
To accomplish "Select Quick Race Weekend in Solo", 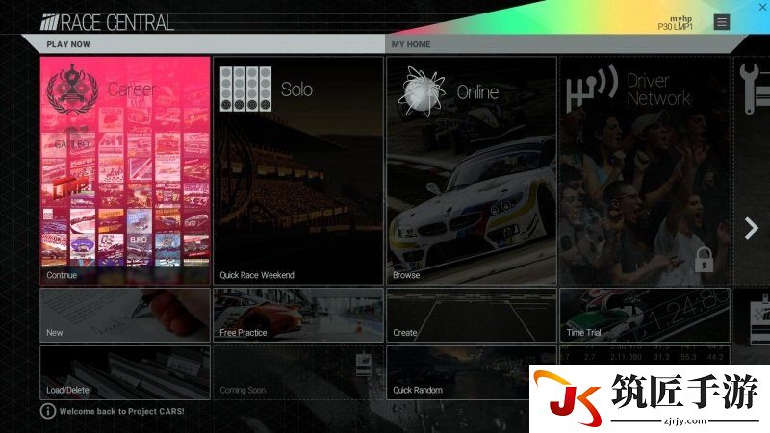I will click(257, 275).
